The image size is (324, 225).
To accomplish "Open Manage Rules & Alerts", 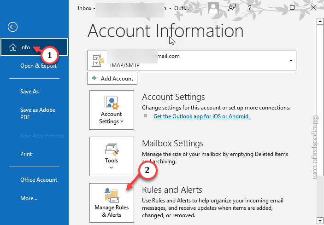I will [x=112, y=203].
